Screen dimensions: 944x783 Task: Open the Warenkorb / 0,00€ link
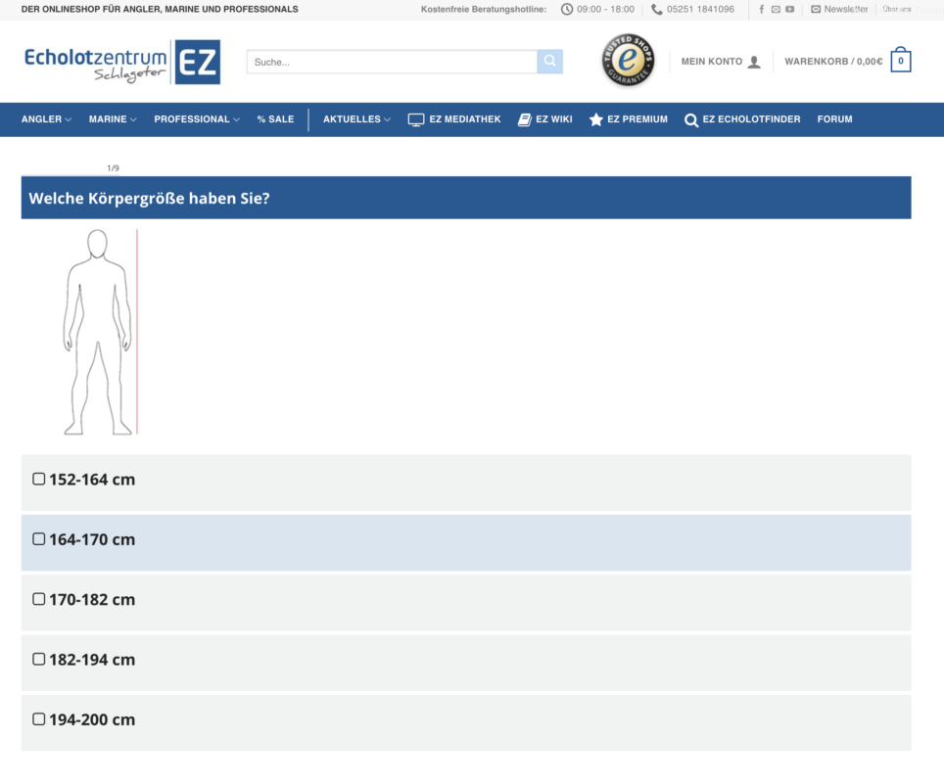833,62
